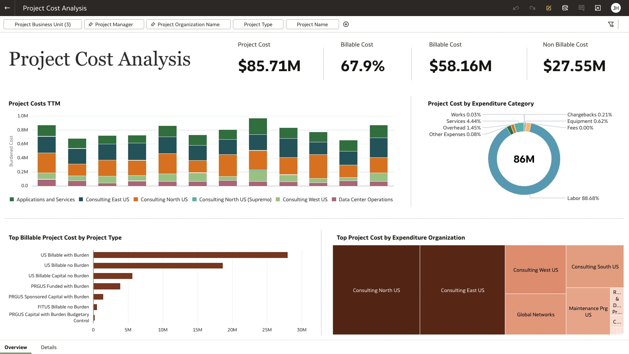Toggle the pin on Project Organization Name filter
The height and width of the screenshot is (354, 629).
(x=153, y=24)
